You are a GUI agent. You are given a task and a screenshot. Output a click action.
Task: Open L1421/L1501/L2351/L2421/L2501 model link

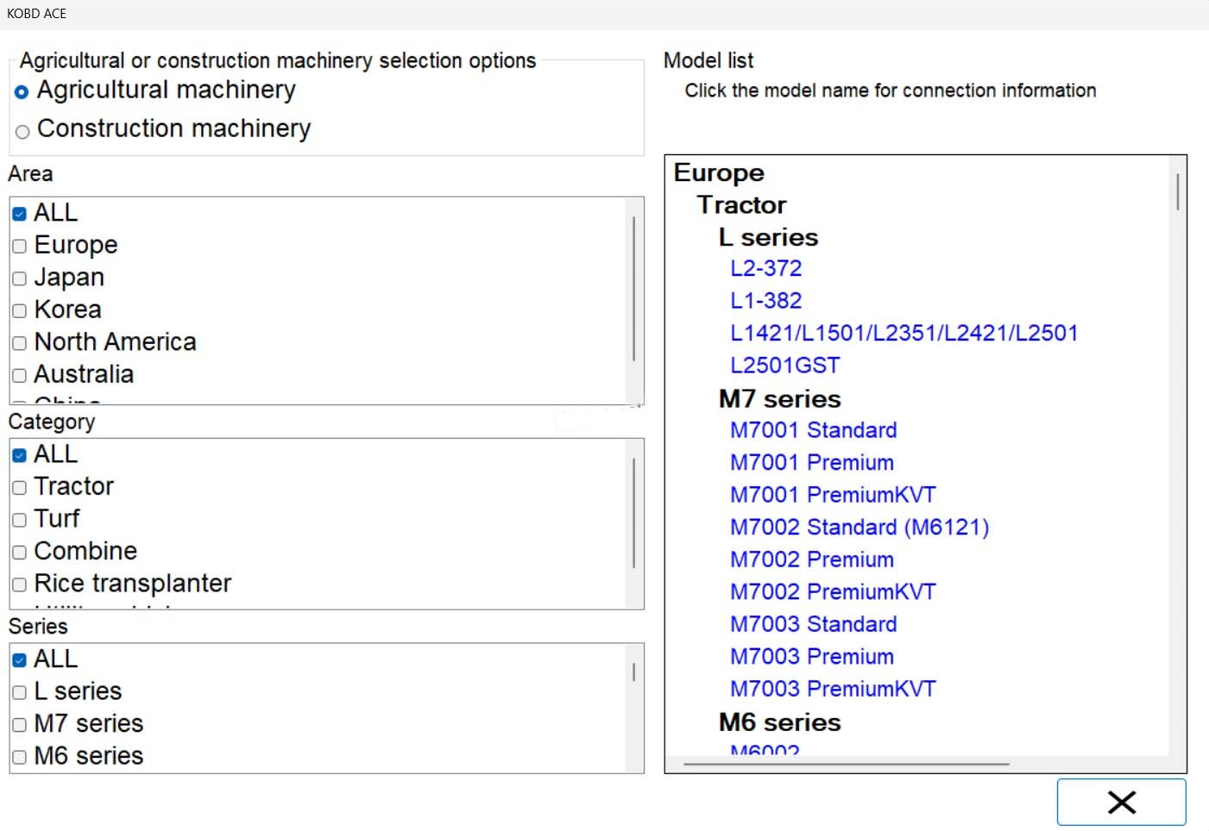[904, 333]
